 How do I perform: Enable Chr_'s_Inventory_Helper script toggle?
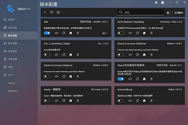tap(47, 55)
